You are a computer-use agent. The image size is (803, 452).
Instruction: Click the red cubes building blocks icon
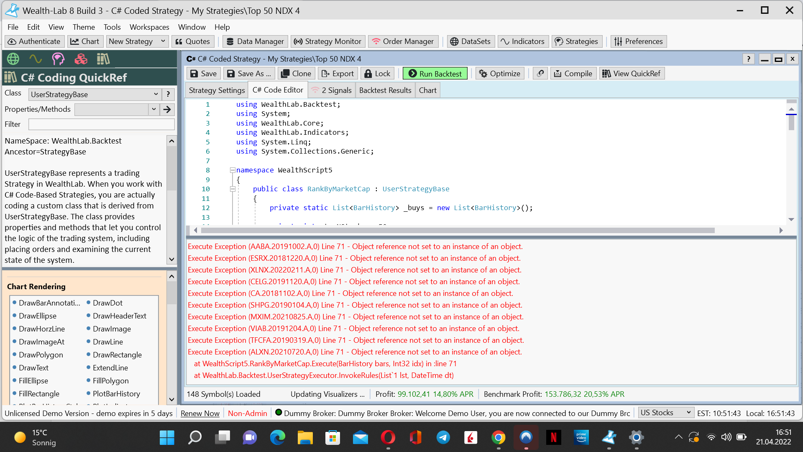pos(81,59)
